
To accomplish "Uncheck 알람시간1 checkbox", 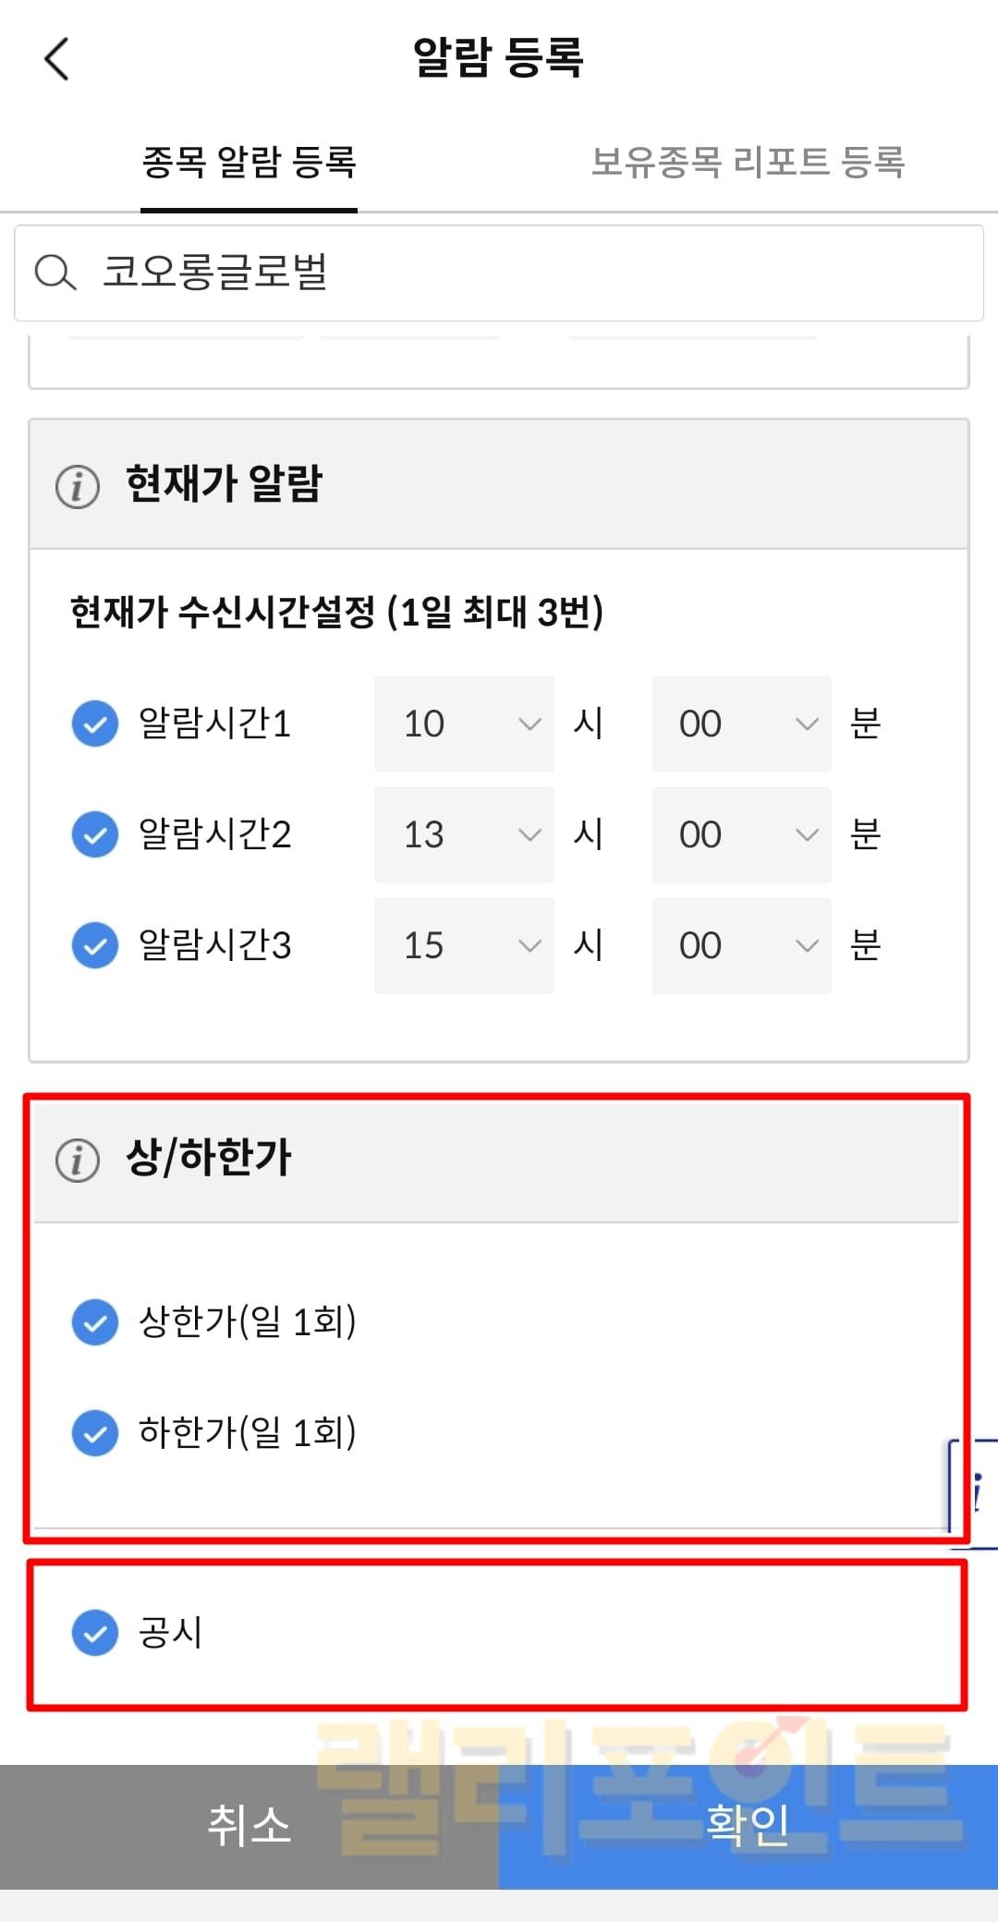I will point(95,724).
